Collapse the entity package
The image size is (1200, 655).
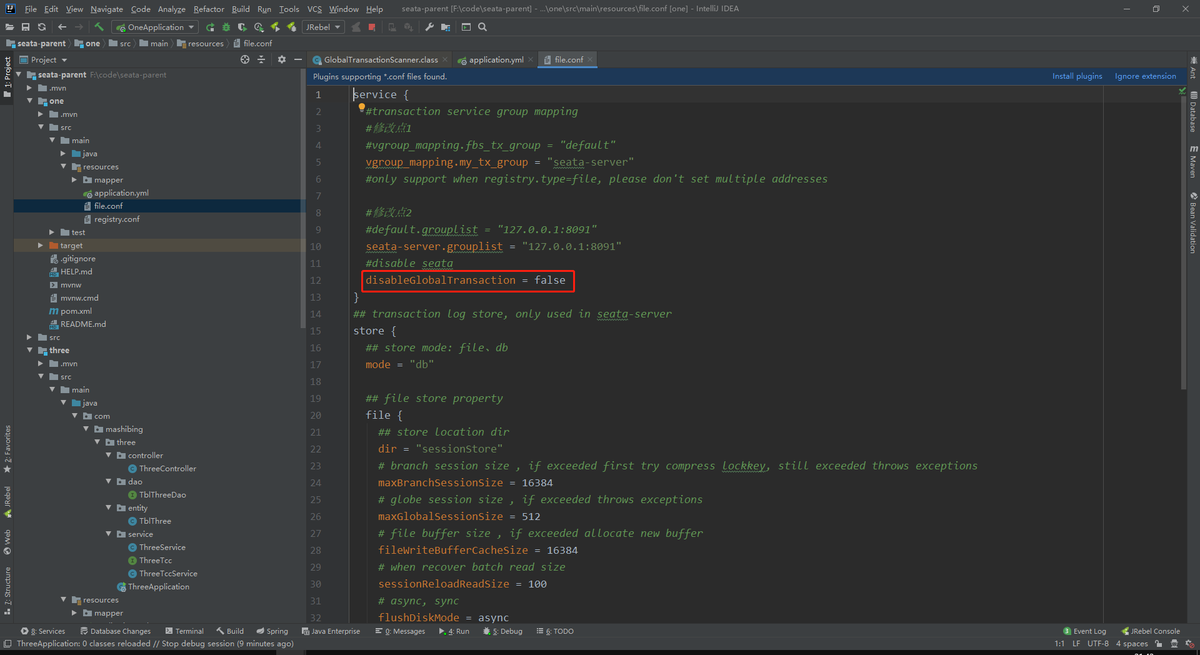pos(108,507)
